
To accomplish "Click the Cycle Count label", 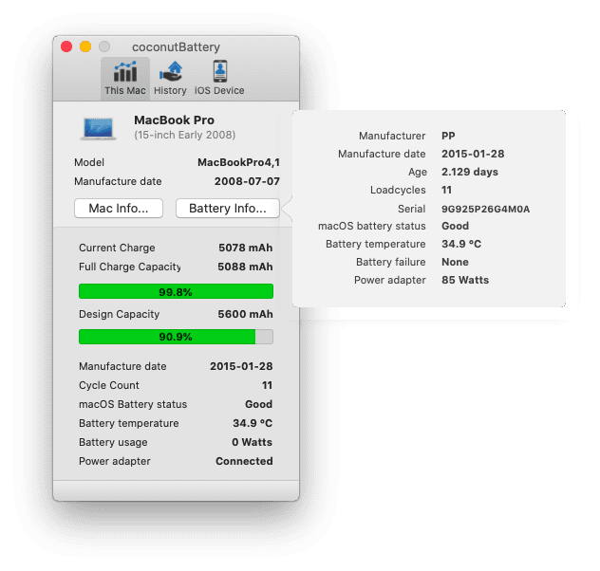I will [x=109, y=385].
